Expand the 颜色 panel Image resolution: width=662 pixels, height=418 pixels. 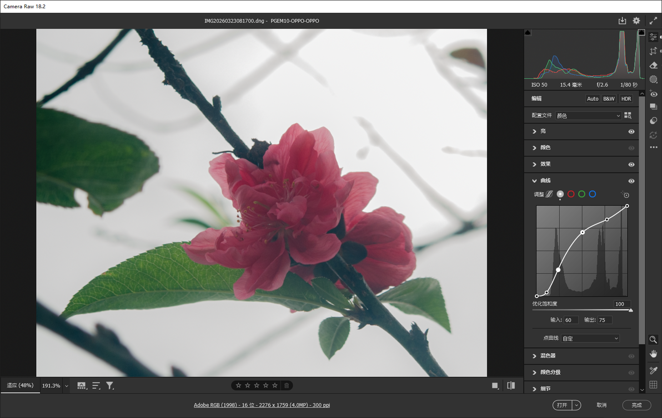pos(534,148)
